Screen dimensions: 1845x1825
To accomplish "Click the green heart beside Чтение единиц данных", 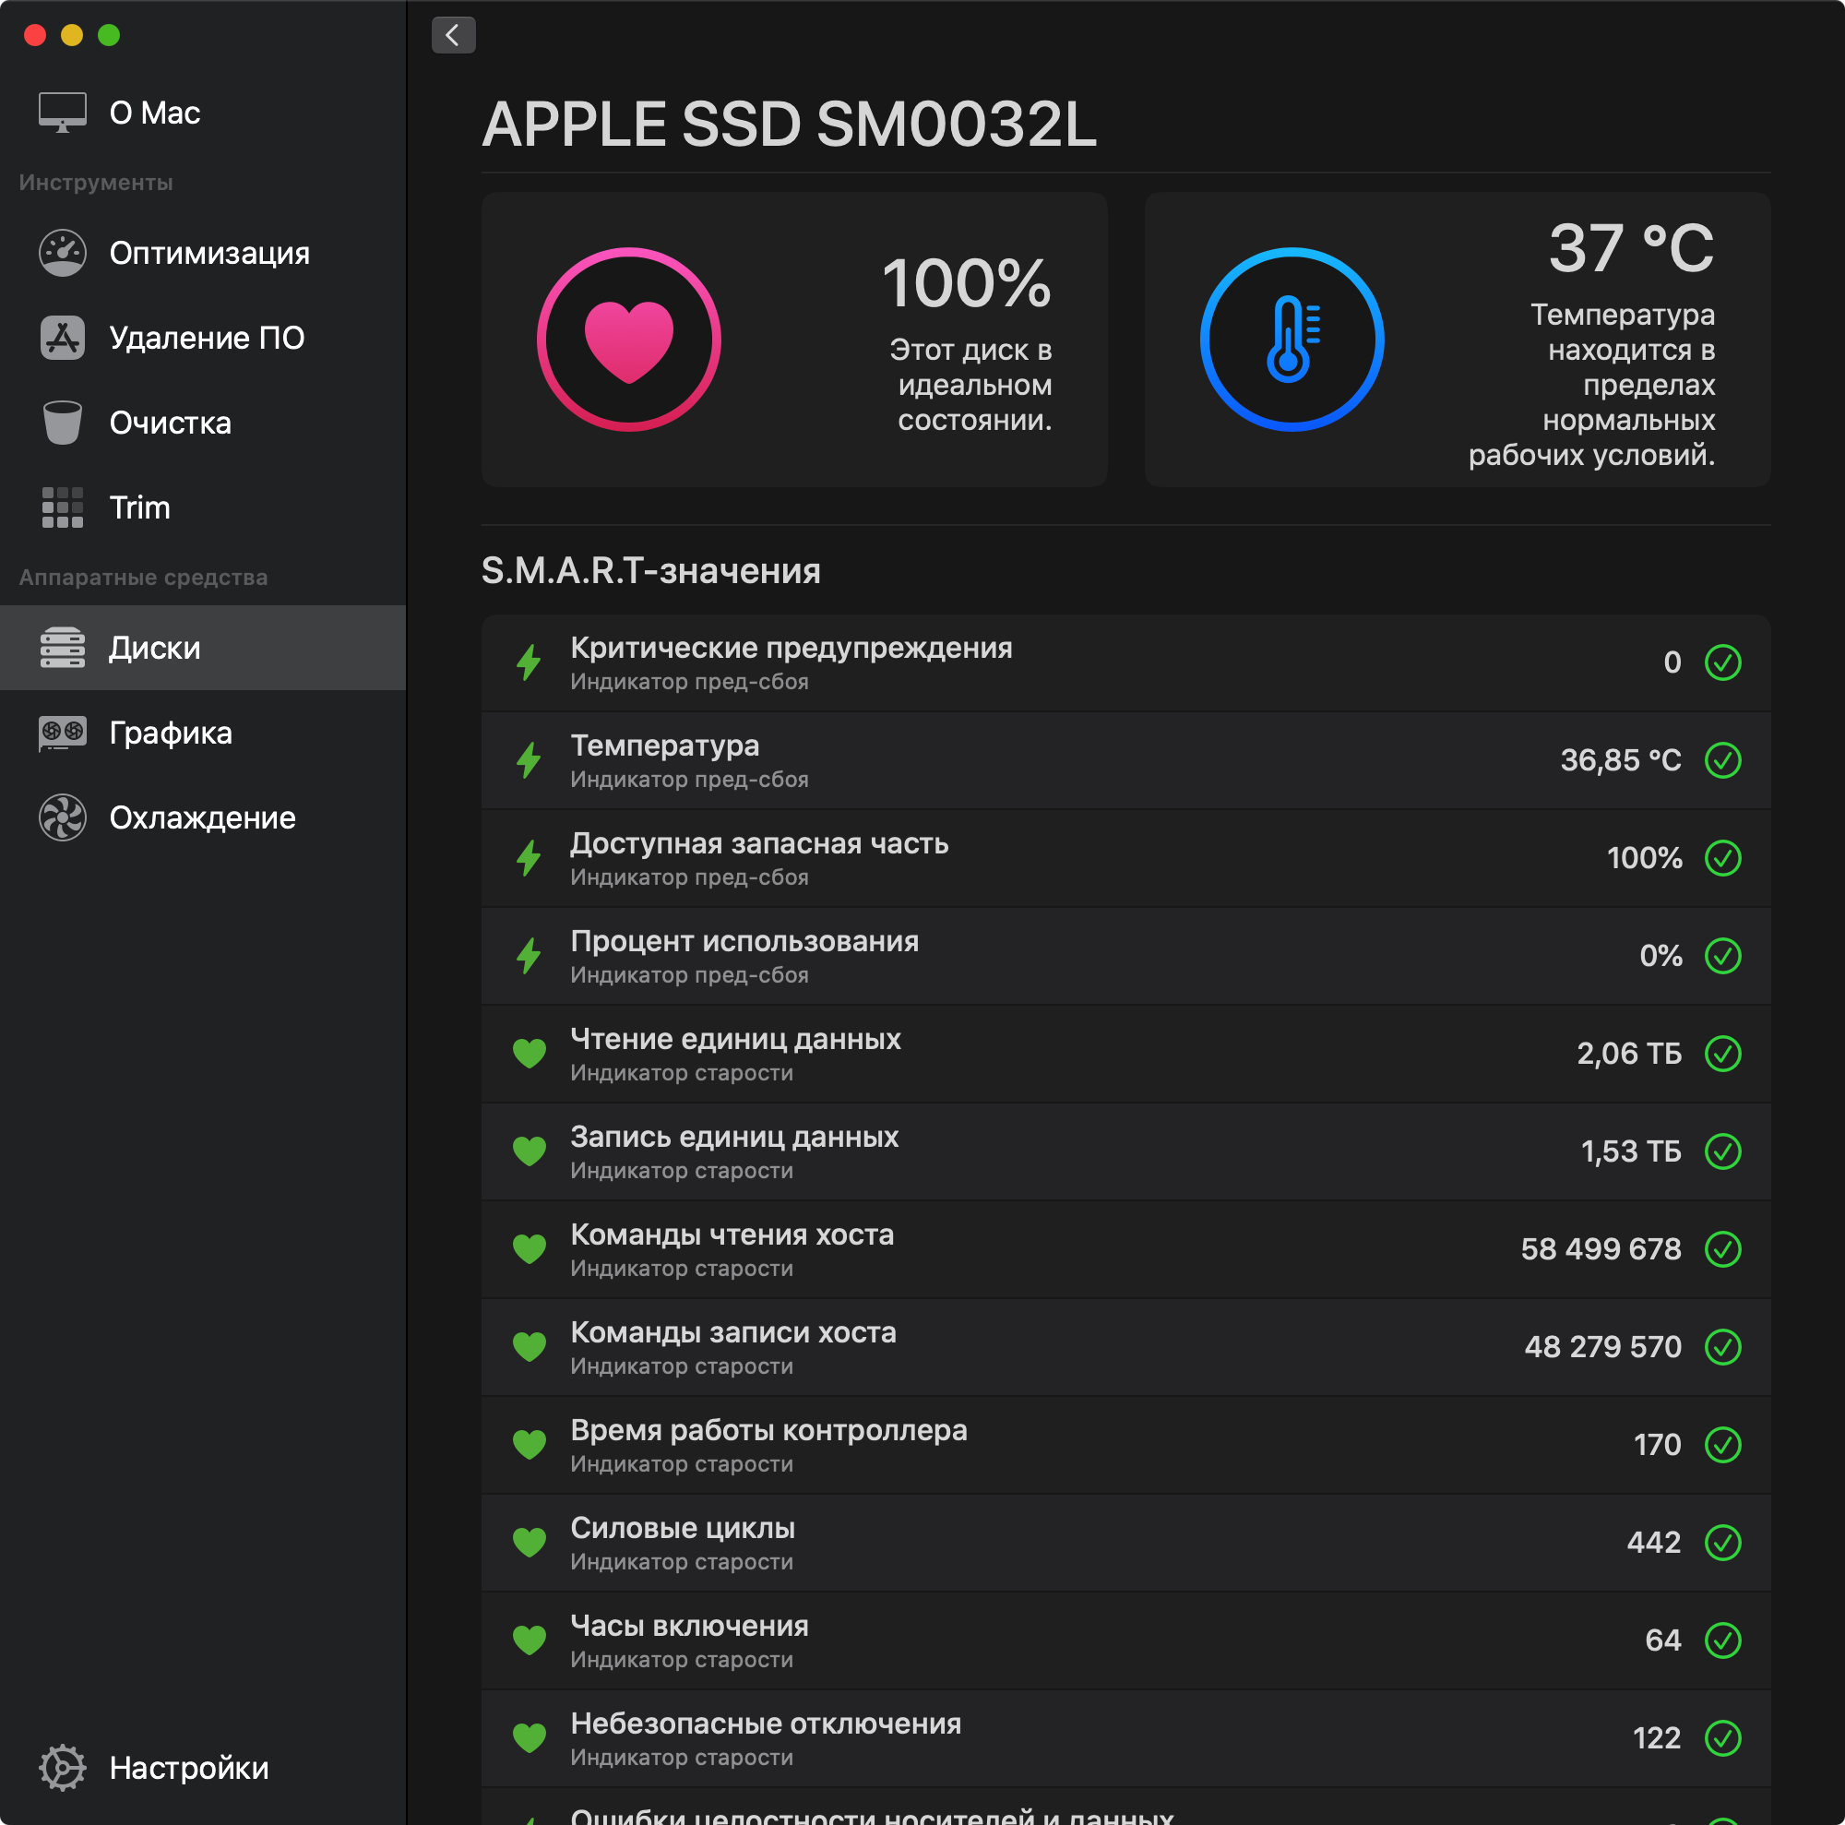I will pyautogui.click(x=529, y=1054).
